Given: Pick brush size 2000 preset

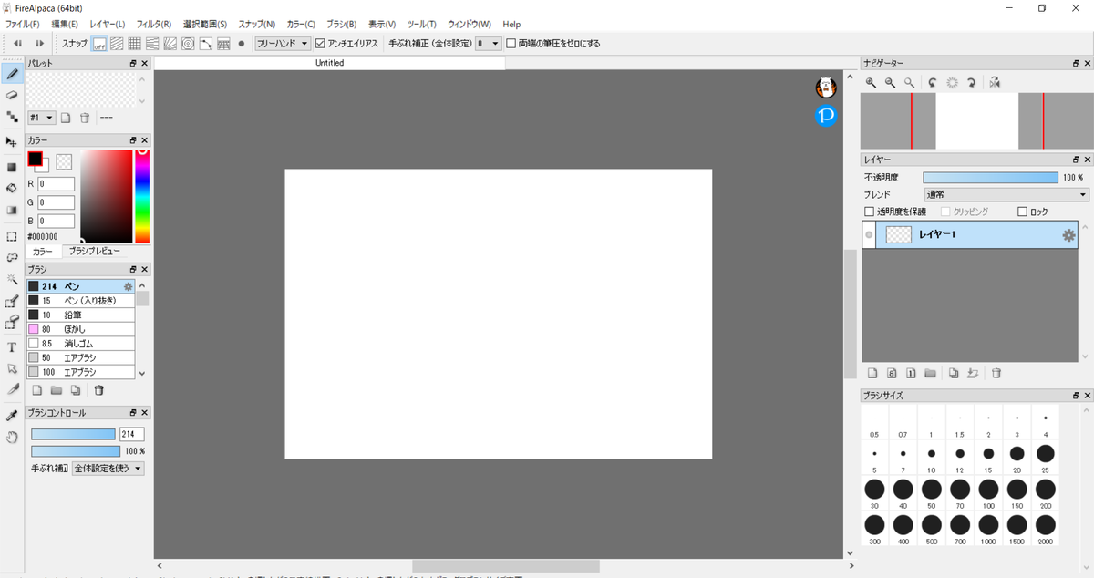Looking at the screenshot, I should pyautogui.click(x=1046, y=529).
